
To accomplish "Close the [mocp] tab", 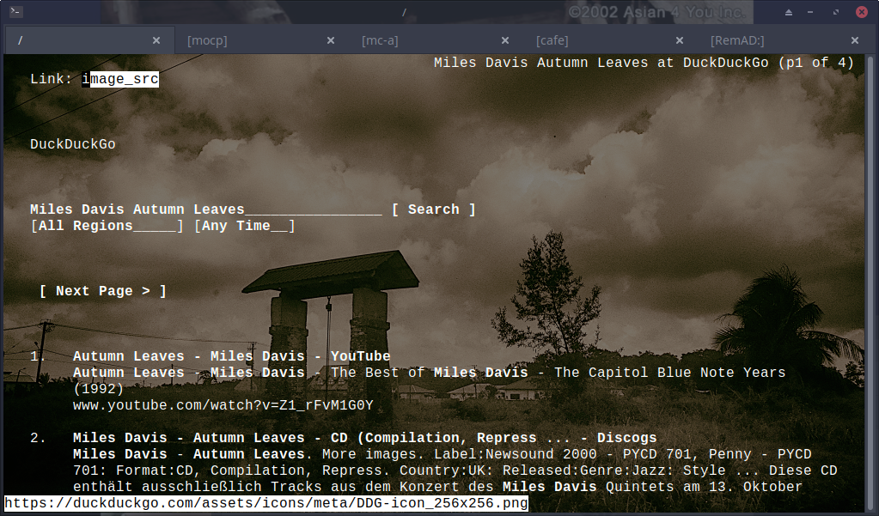I will (x=331, y=40).
